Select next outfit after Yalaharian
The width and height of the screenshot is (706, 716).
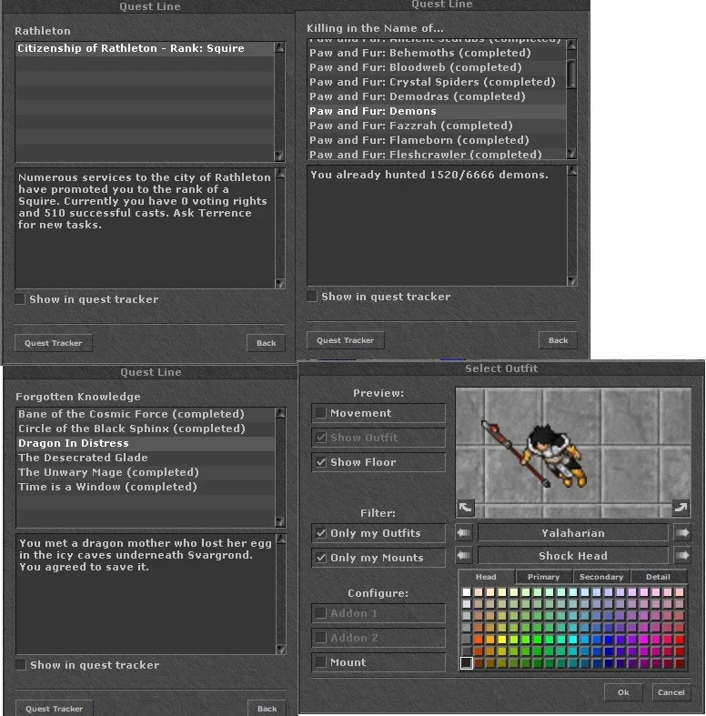coord(682,533)
